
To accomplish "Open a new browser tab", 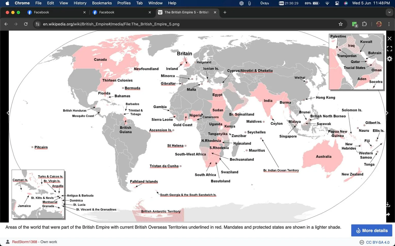I will [x=225, y=12].
